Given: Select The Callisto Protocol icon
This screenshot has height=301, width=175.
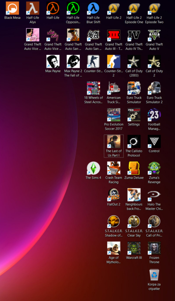Looking at the screenshot, I should (x=134, y=142).
